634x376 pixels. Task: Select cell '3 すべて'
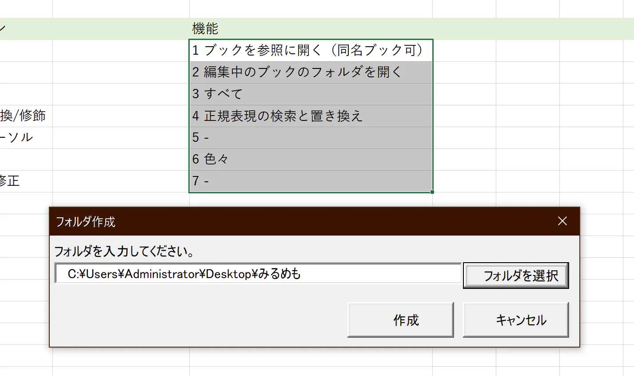tap(311, 94)
